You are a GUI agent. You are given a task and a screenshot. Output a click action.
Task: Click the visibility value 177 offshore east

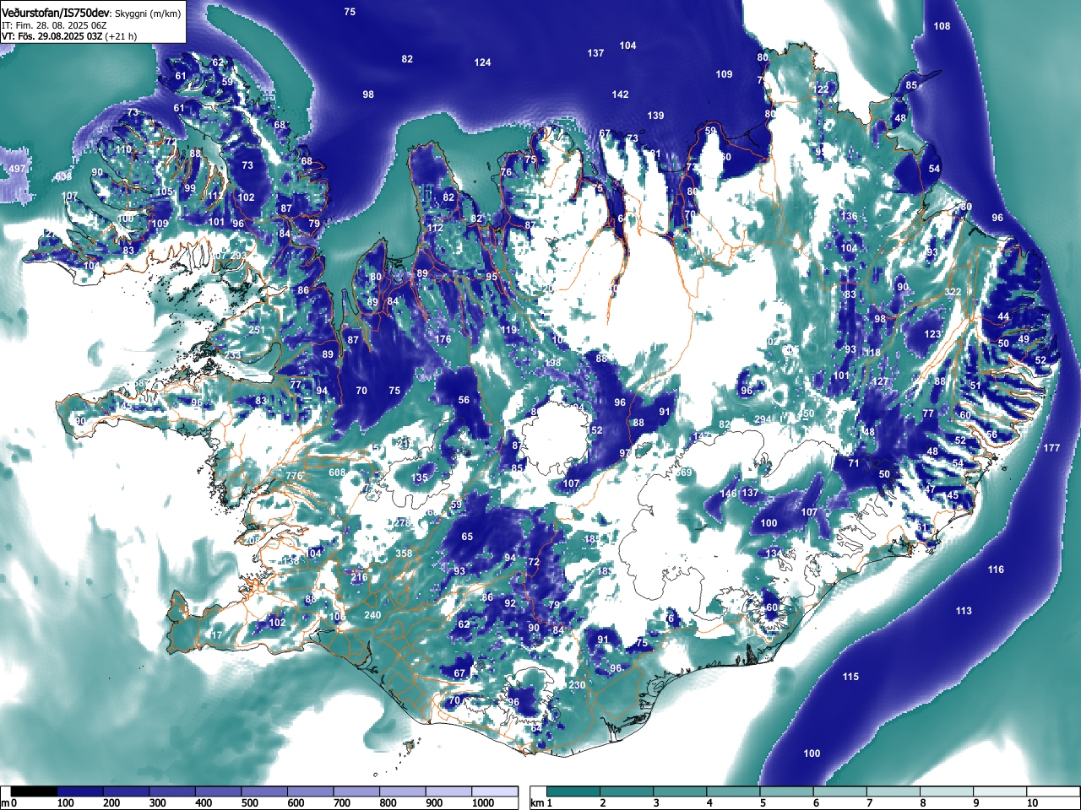(1051, 447)
